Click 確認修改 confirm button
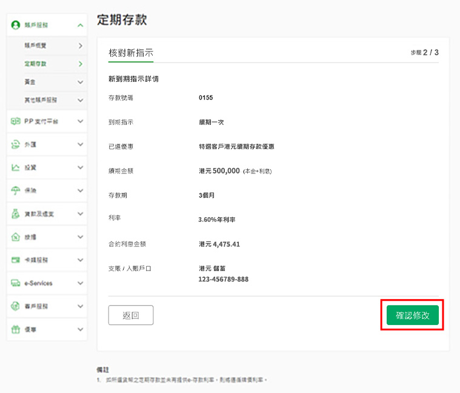This screenshot has height=393, width=460. pyautogui.click(x=413, y=315)
